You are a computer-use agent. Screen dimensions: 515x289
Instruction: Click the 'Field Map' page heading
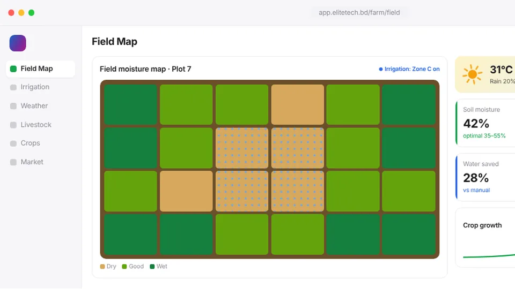pos(115,42)
